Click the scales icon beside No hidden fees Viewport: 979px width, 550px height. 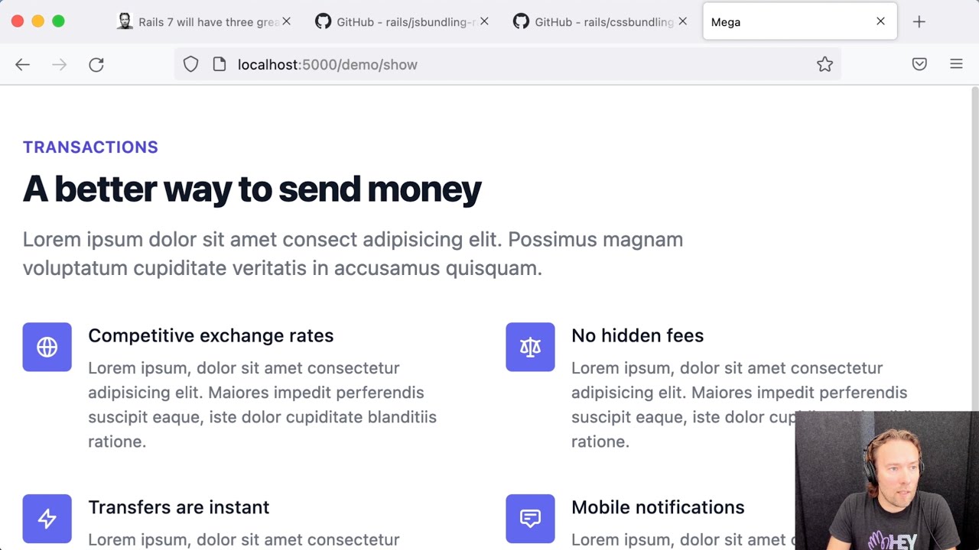(530, 347)
